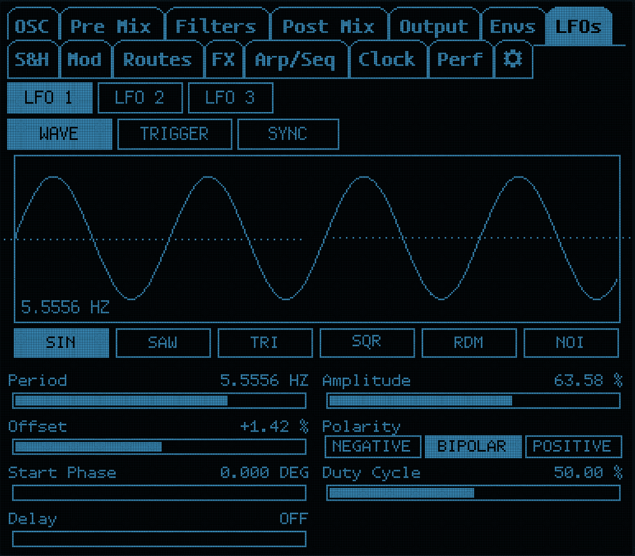This screenshot has height=556, width=635.
Task: Show the WAVE sub-page
Action: coord(59,134)
